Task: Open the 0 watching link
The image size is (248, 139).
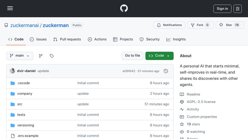Action: (x=196, y=132)
